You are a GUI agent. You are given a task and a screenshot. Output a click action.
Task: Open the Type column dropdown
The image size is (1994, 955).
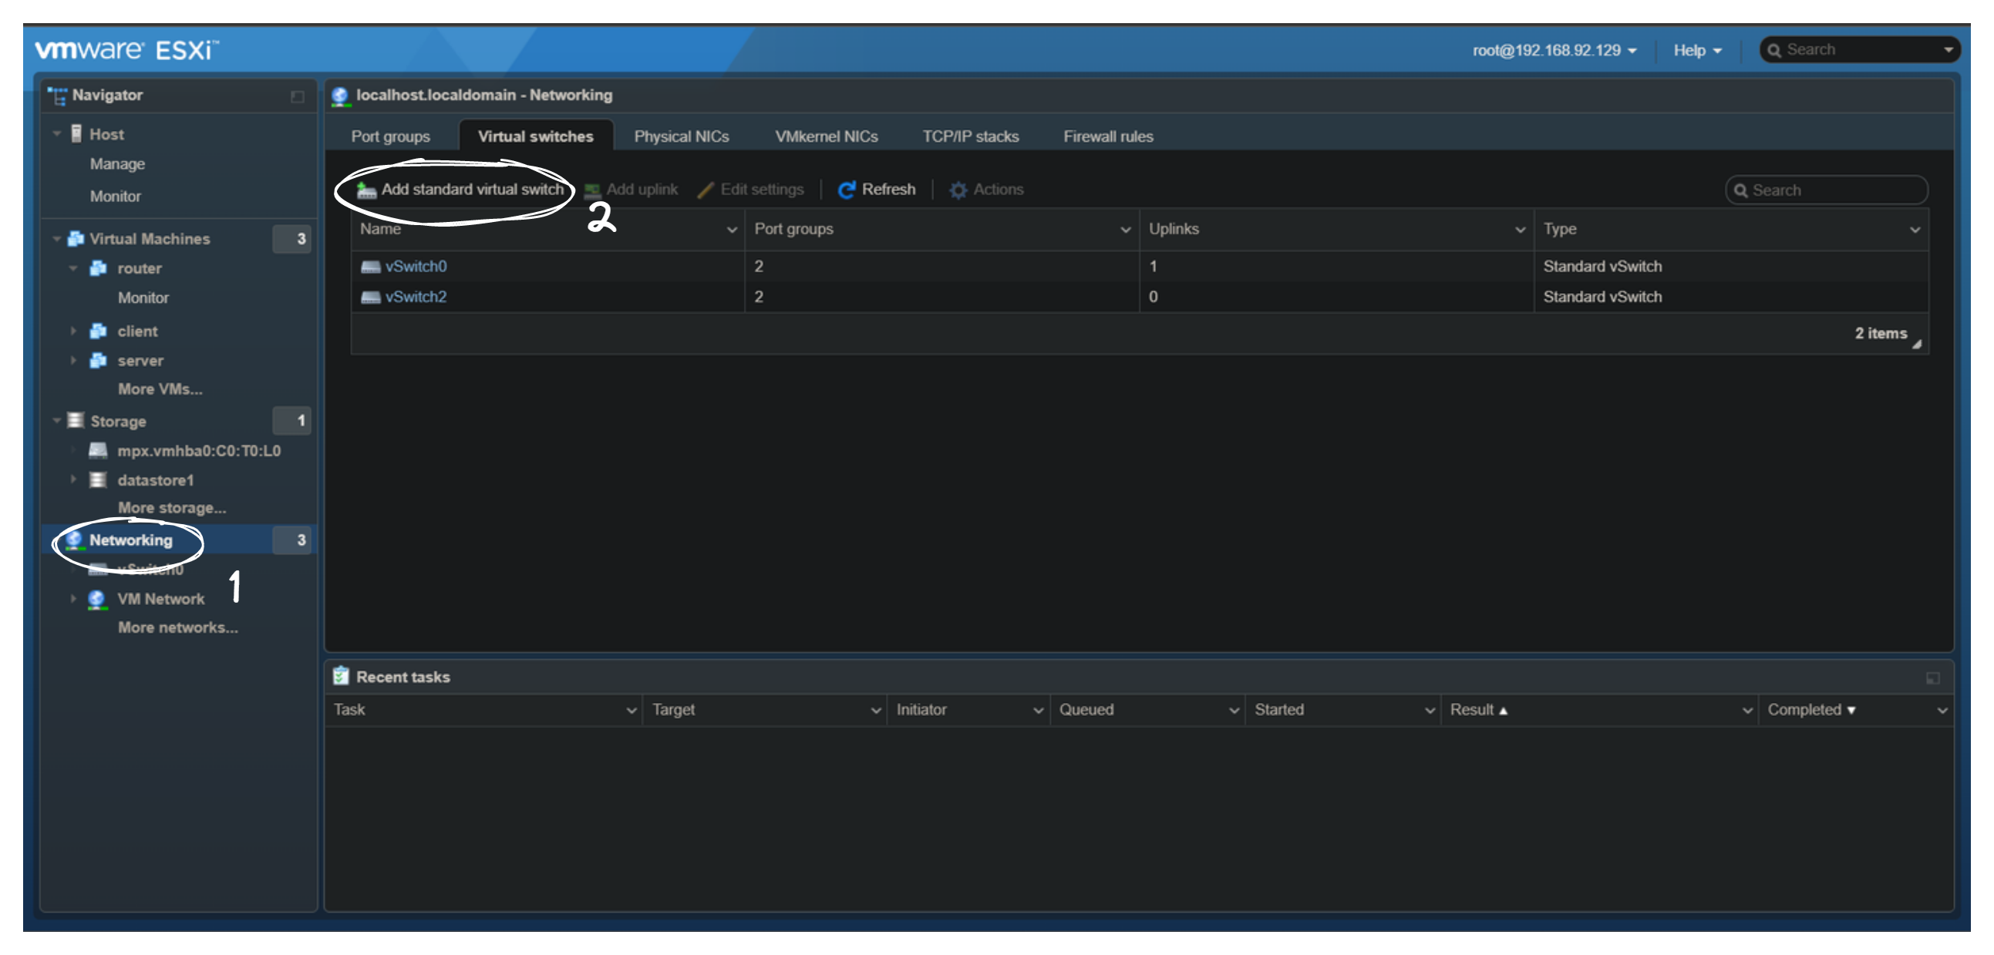[1915, 230]
